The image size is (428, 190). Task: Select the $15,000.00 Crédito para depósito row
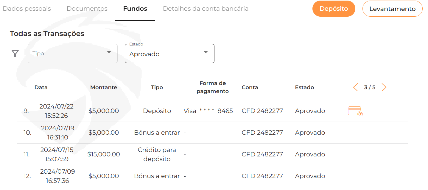[x=213, y=154]
